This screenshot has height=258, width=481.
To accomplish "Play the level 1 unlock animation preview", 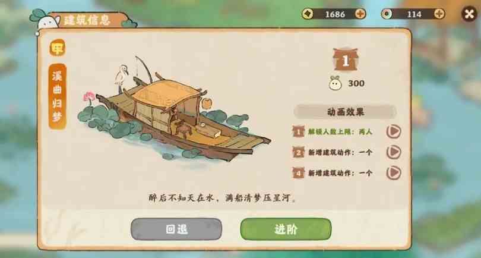I will (x=394, y=132).
